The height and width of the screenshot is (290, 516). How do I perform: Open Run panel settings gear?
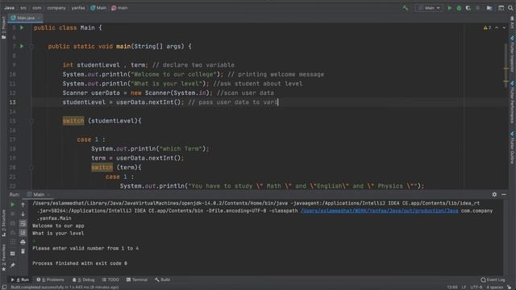tap(494, 195)
